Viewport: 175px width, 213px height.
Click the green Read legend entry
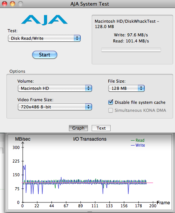137,140
